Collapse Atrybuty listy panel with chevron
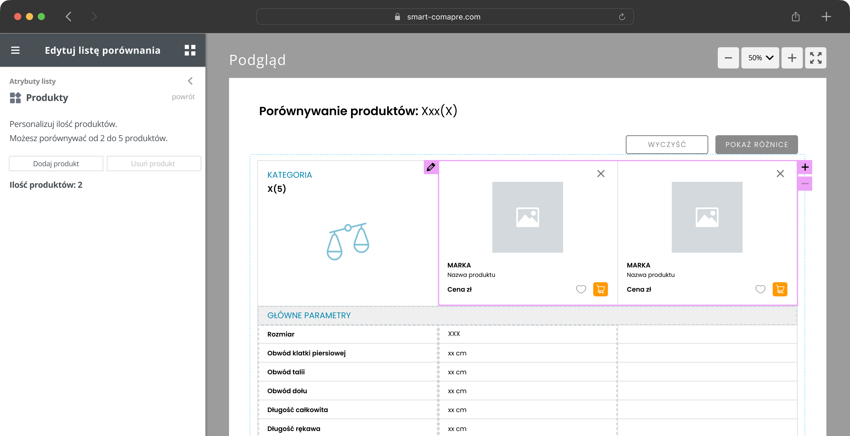Viewport: 850px width, 436px height. point(190,81)
